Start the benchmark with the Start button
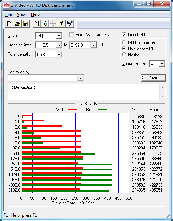Screen dimensions: 173x221 pos(153,78)
